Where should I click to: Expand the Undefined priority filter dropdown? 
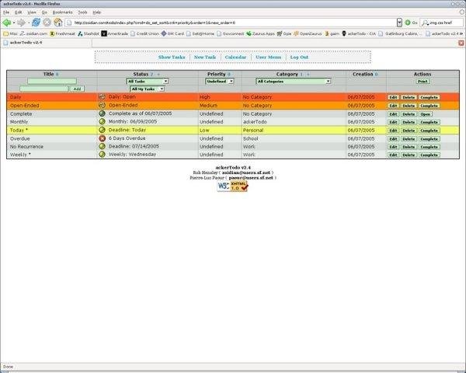click(220, 81)
